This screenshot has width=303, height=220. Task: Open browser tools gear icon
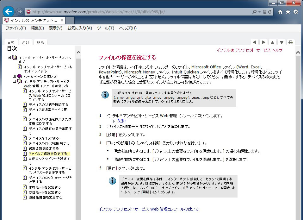[296, 12]
